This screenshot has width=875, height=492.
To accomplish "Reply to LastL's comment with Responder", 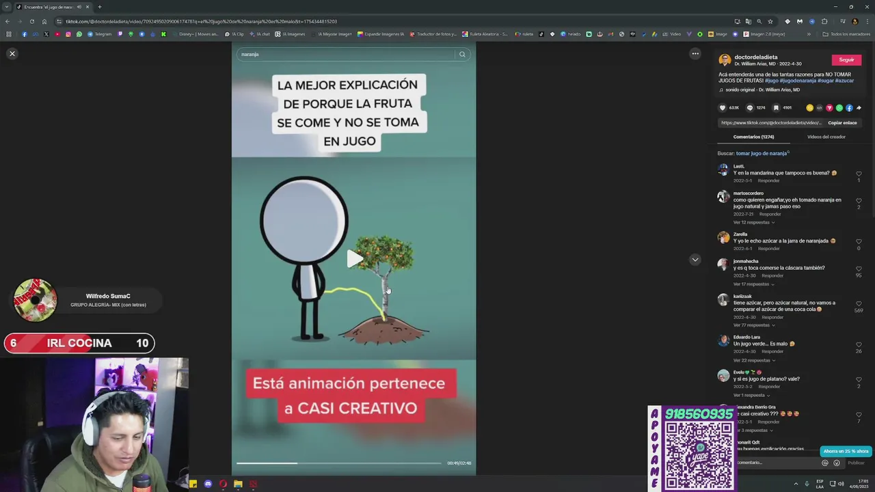I will [x=768, y=180].
